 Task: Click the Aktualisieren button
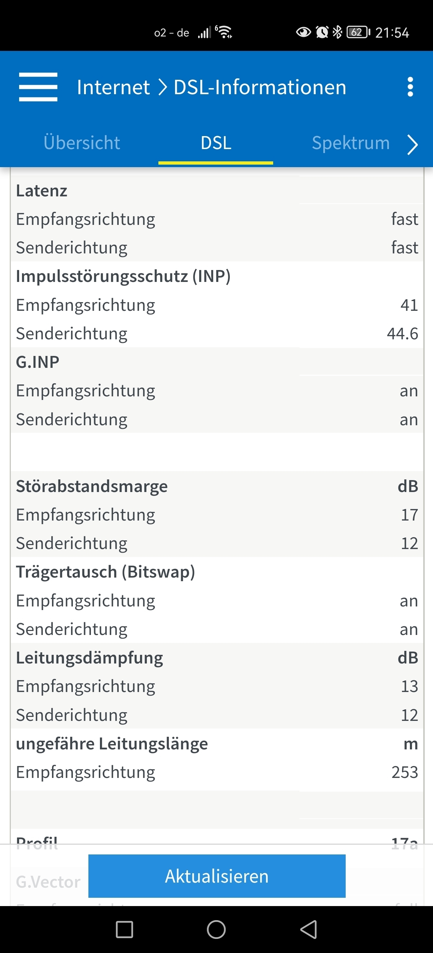(217, 876)
